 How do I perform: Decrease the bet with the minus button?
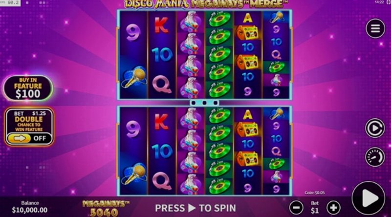296,208
